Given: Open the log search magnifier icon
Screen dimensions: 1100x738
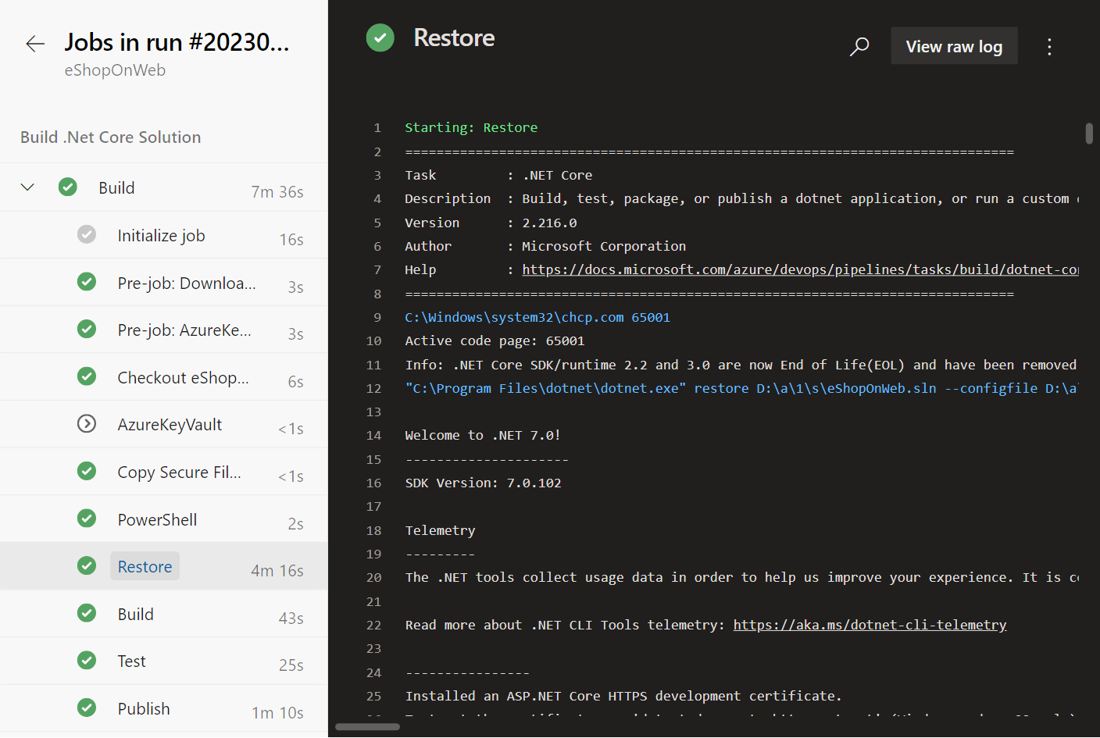Looking at the screenshot, I should point(859,47).
